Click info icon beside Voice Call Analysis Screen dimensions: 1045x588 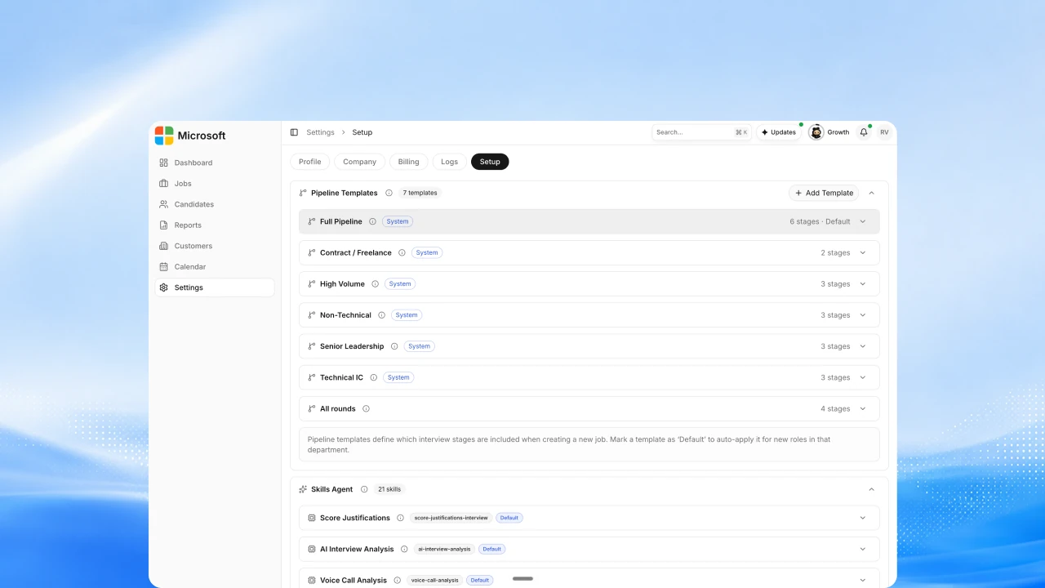pyautogui.click(x=398, y=581)
